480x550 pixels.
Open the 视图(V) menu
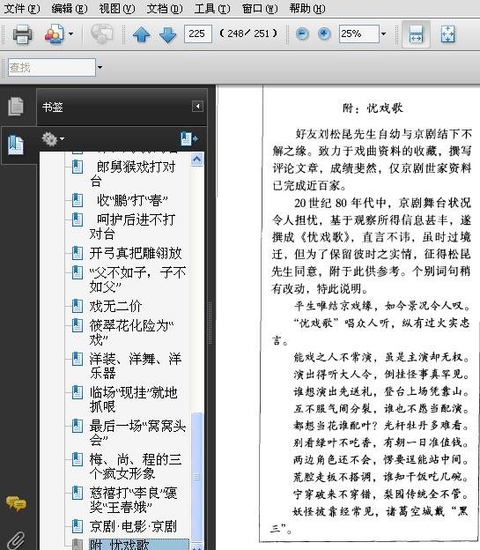tap(117, 8)
